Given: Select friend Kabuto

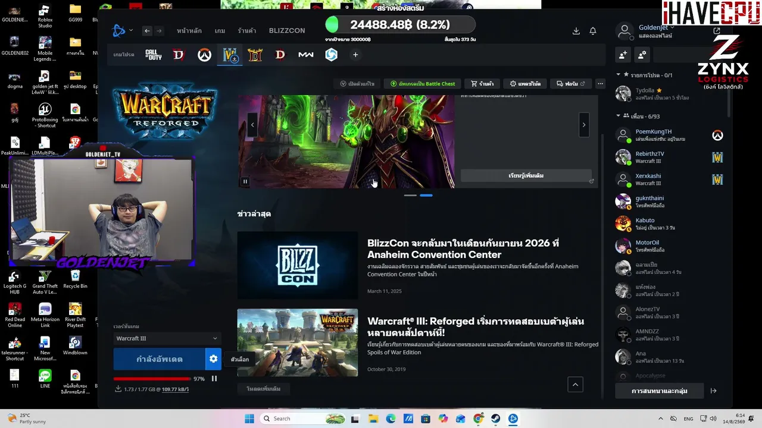Looking at the screenshot, I should [669, 224].
